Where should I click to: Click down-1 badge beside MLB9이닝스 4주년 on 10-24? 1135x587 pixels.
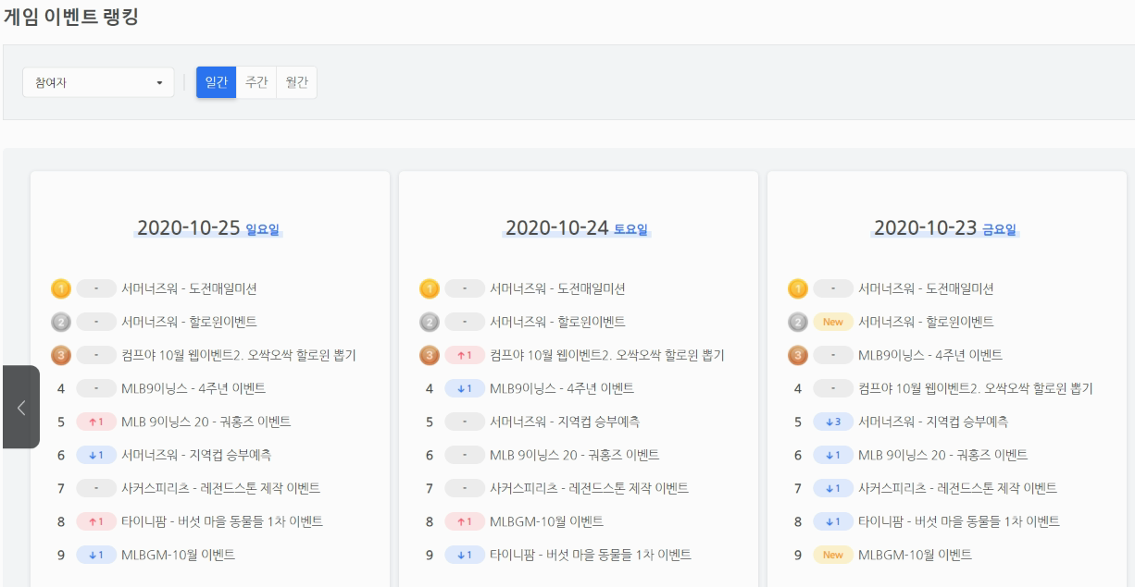(x=465, y=388)
